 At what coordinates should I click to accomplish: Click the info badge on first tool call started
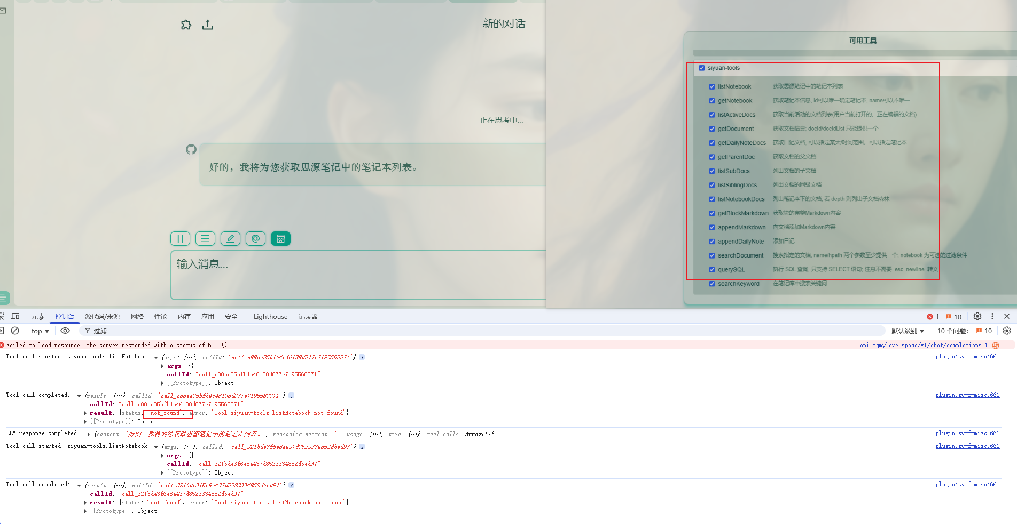362,357
